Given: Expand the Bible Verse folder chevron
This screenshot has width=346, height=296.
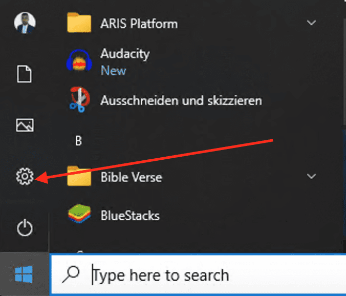Looking at the screenshot, I should tap(311, 177).
